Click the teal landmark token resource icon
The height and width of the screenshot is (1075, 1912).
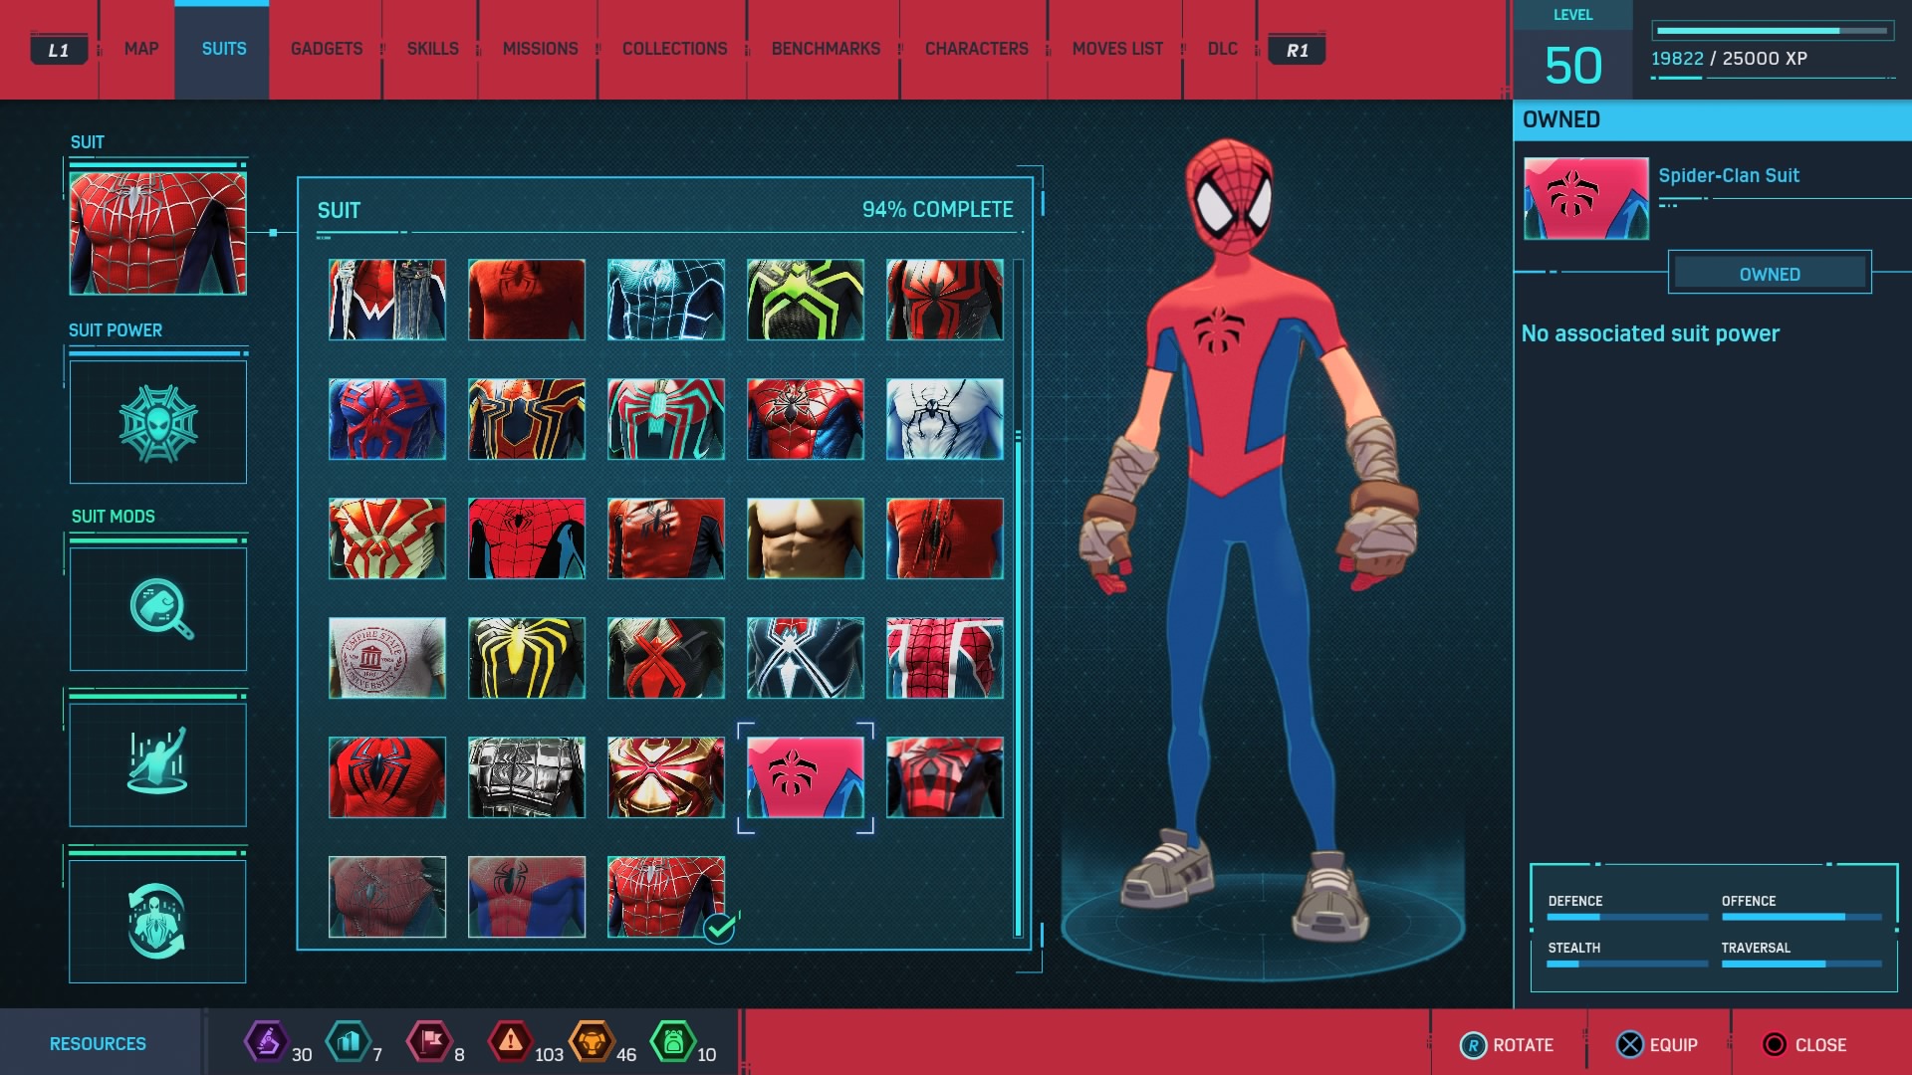pos(348,1042)
